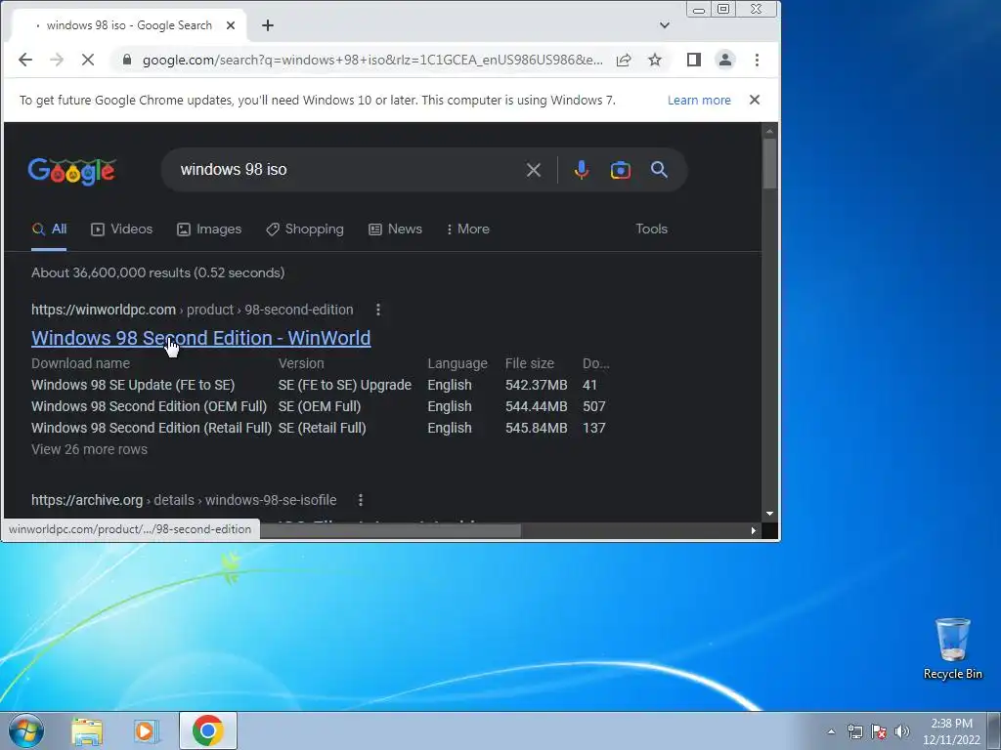Open search Tools options

(x=651, y=229)
